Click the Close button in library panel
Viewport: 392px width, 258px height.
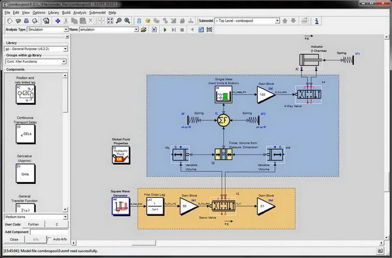click(14, 240)
